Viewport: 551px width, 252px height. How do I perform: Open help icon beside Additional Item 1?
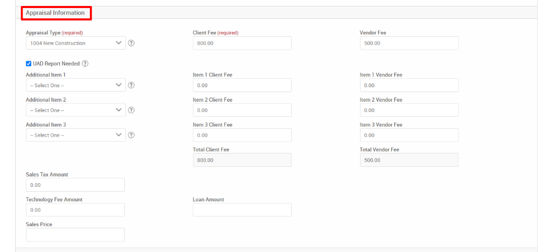tap(131, 85)
